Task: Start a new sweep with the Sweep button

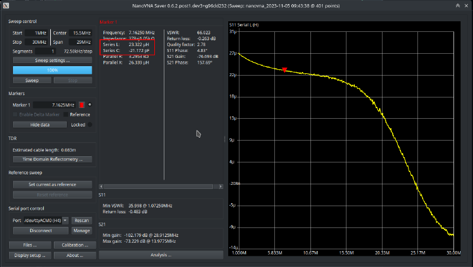Action: [31, 80]
